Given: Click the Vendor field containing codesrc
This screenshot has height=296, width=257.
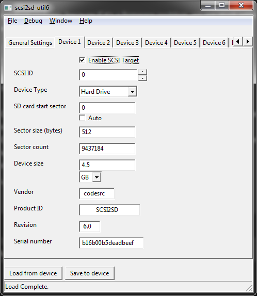Looking at the screenshot, I should (x=97, y=193).
